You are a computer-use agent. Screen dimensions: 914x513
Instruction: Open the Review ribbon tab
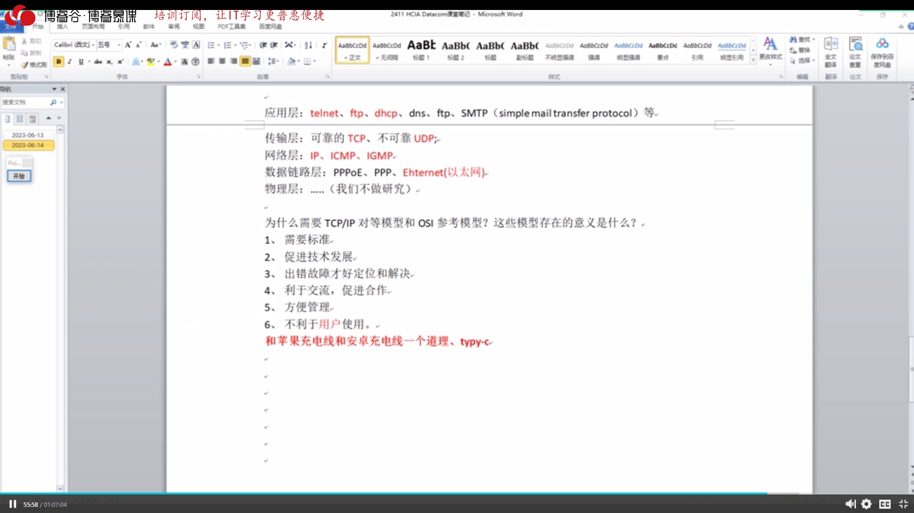point(174,27)
